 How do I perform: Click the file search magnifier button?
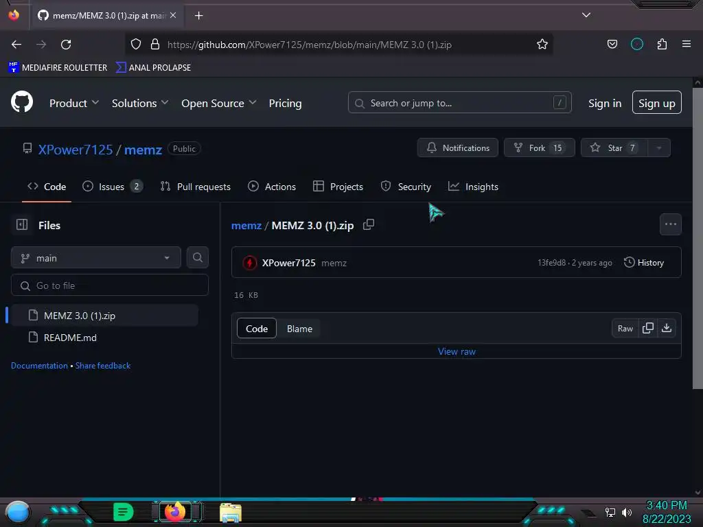coord(197,258)
